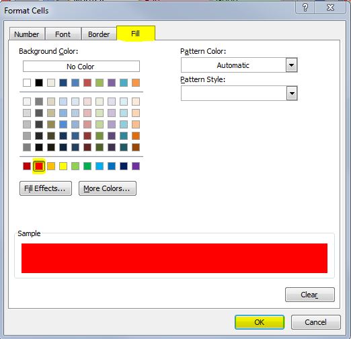Open the Border tab
The width and height of the screenshot is (351, 339).
pos(99,34)
